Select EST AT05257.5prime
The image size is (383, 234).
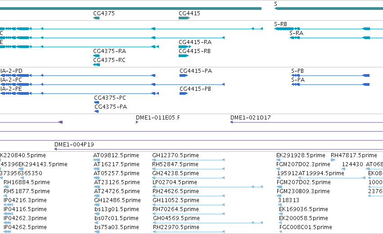(116, 173)
